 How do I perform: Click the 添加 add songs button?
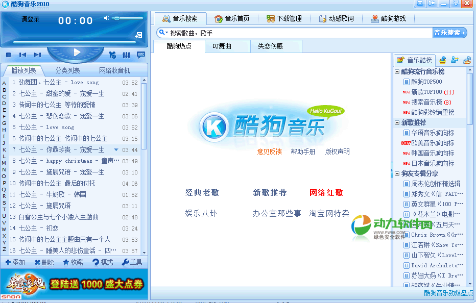pyautogui.click(x=15, y=262)
